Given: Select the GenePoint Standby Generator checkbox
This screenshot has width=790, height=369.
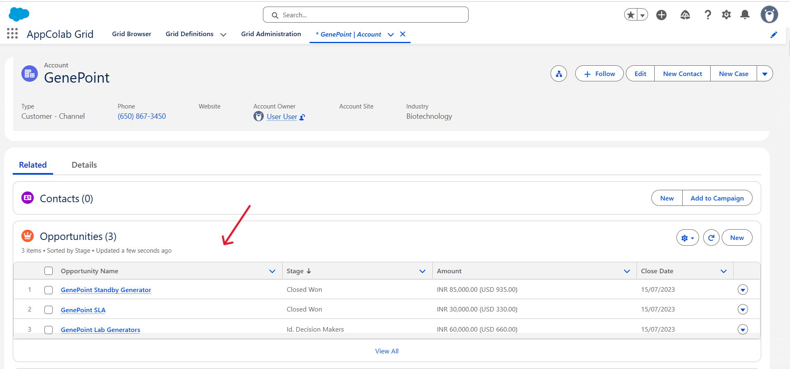Looking at the screenshot, I should [x=49, y=290].
